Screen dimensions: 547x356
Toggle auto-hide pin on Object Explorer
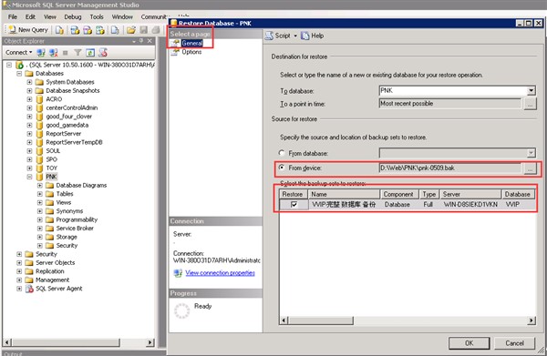pos(141,41)
